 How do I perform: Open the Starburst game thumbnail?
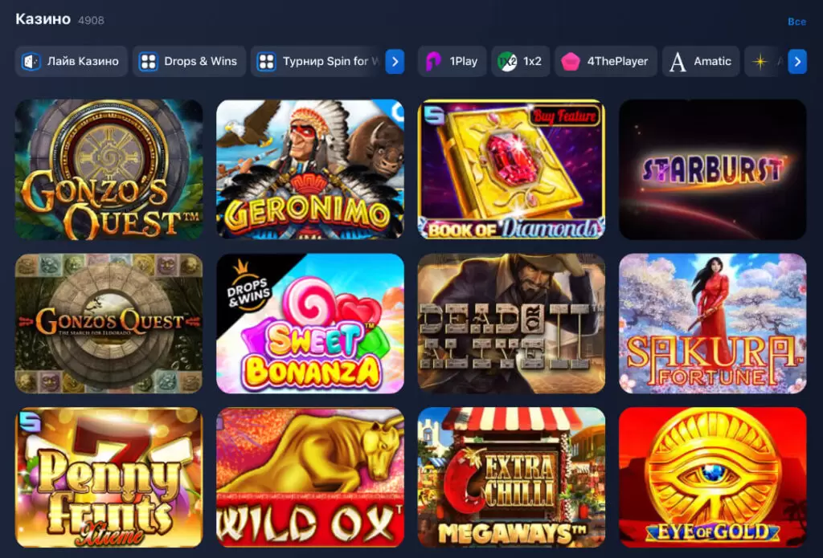712,169
